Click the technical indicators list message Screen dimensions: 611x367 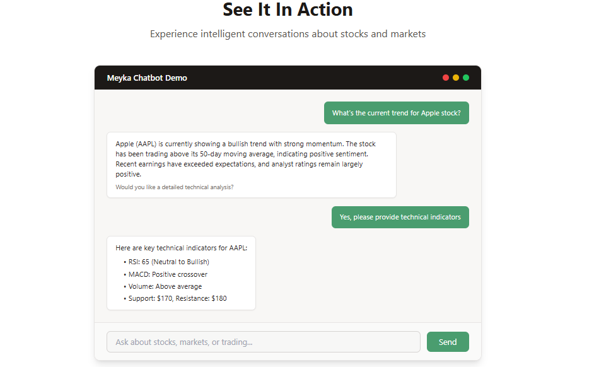(x=181, y=272)
